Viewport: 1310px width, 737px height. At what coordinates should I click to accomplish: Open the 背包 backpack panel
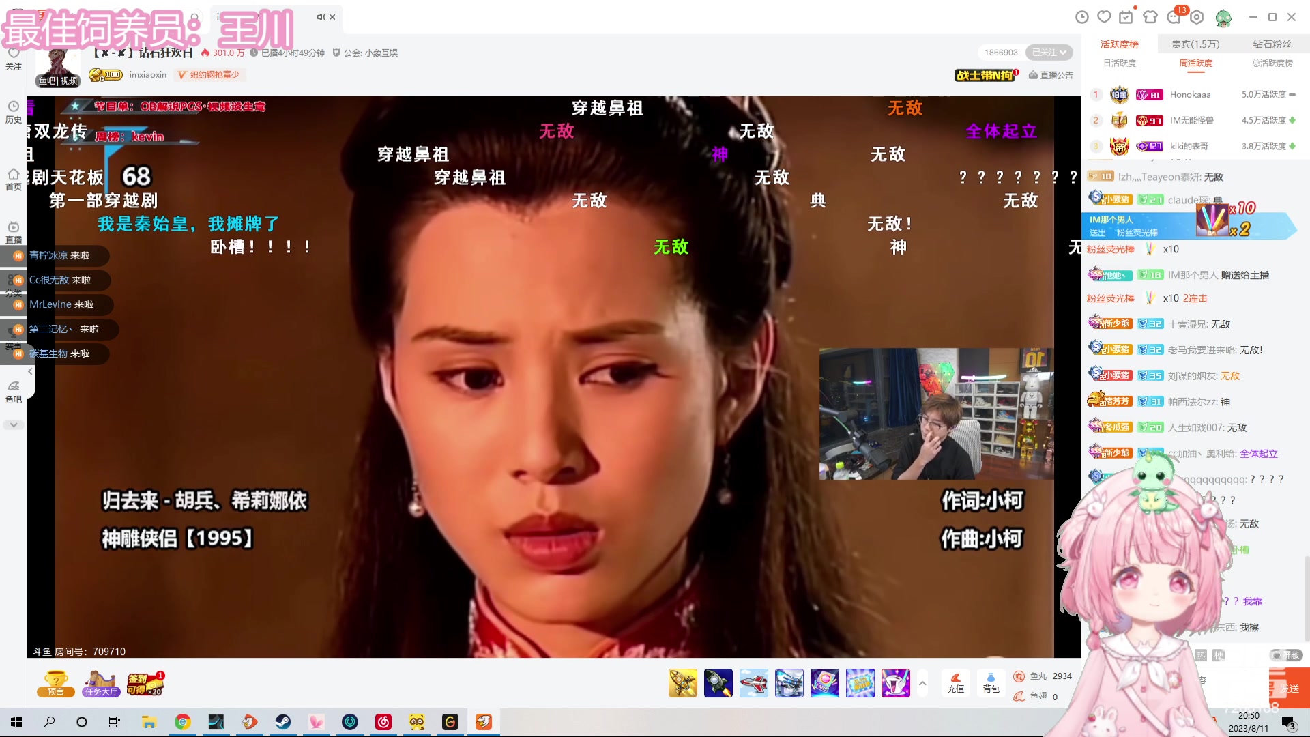click(991, 683)
